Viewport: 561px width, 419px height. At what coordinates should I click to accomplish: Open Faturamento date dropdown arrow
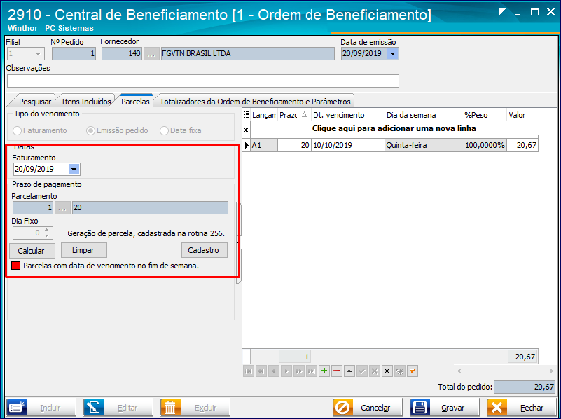point(74,170)
